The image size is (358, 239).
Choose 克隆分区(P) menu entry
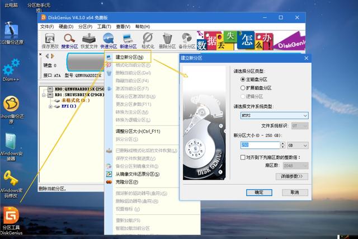coord(127,182)
